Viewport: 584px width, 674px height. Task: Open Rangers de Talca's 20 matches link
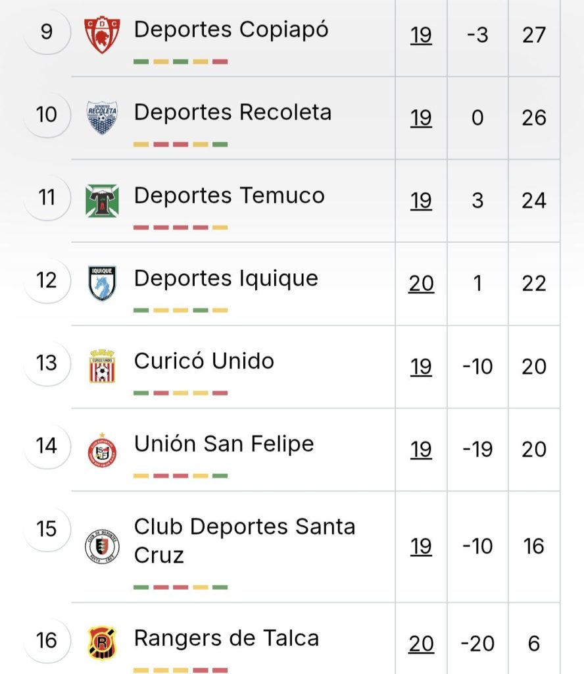[421, 644]
